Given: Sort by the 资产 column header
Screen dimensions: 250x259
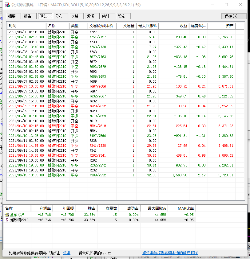Looking at the screenshot, I should coord(221,26).
